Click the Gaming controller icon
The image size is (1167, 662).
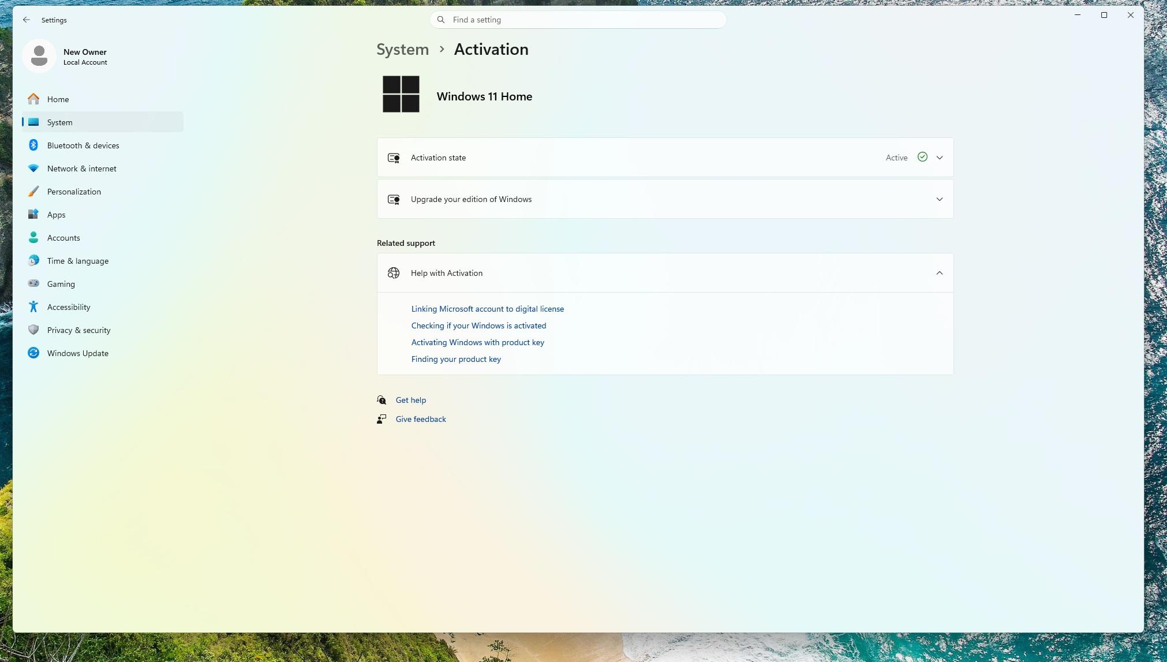coord(33,284)
